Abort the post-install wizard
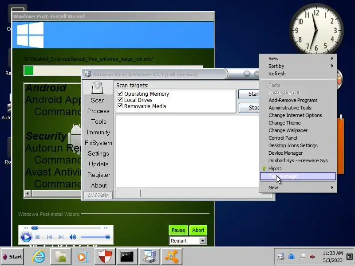 click(x=198, y=230)
